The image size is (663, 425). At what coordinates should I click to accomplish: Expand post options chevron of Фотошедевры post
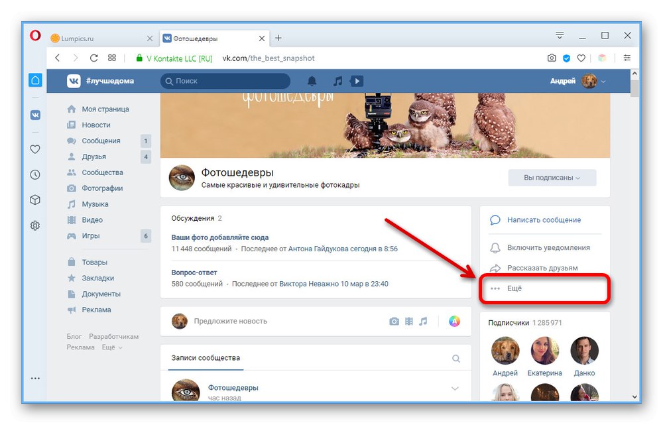pos(455,389)
